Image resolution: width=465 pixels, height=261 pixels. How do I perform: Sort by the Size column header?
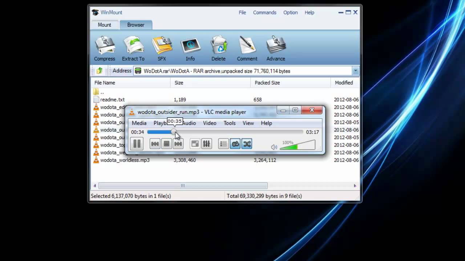(x=210, y=83)
